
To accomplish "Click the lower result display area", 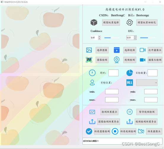I will (x=40, y=111).
